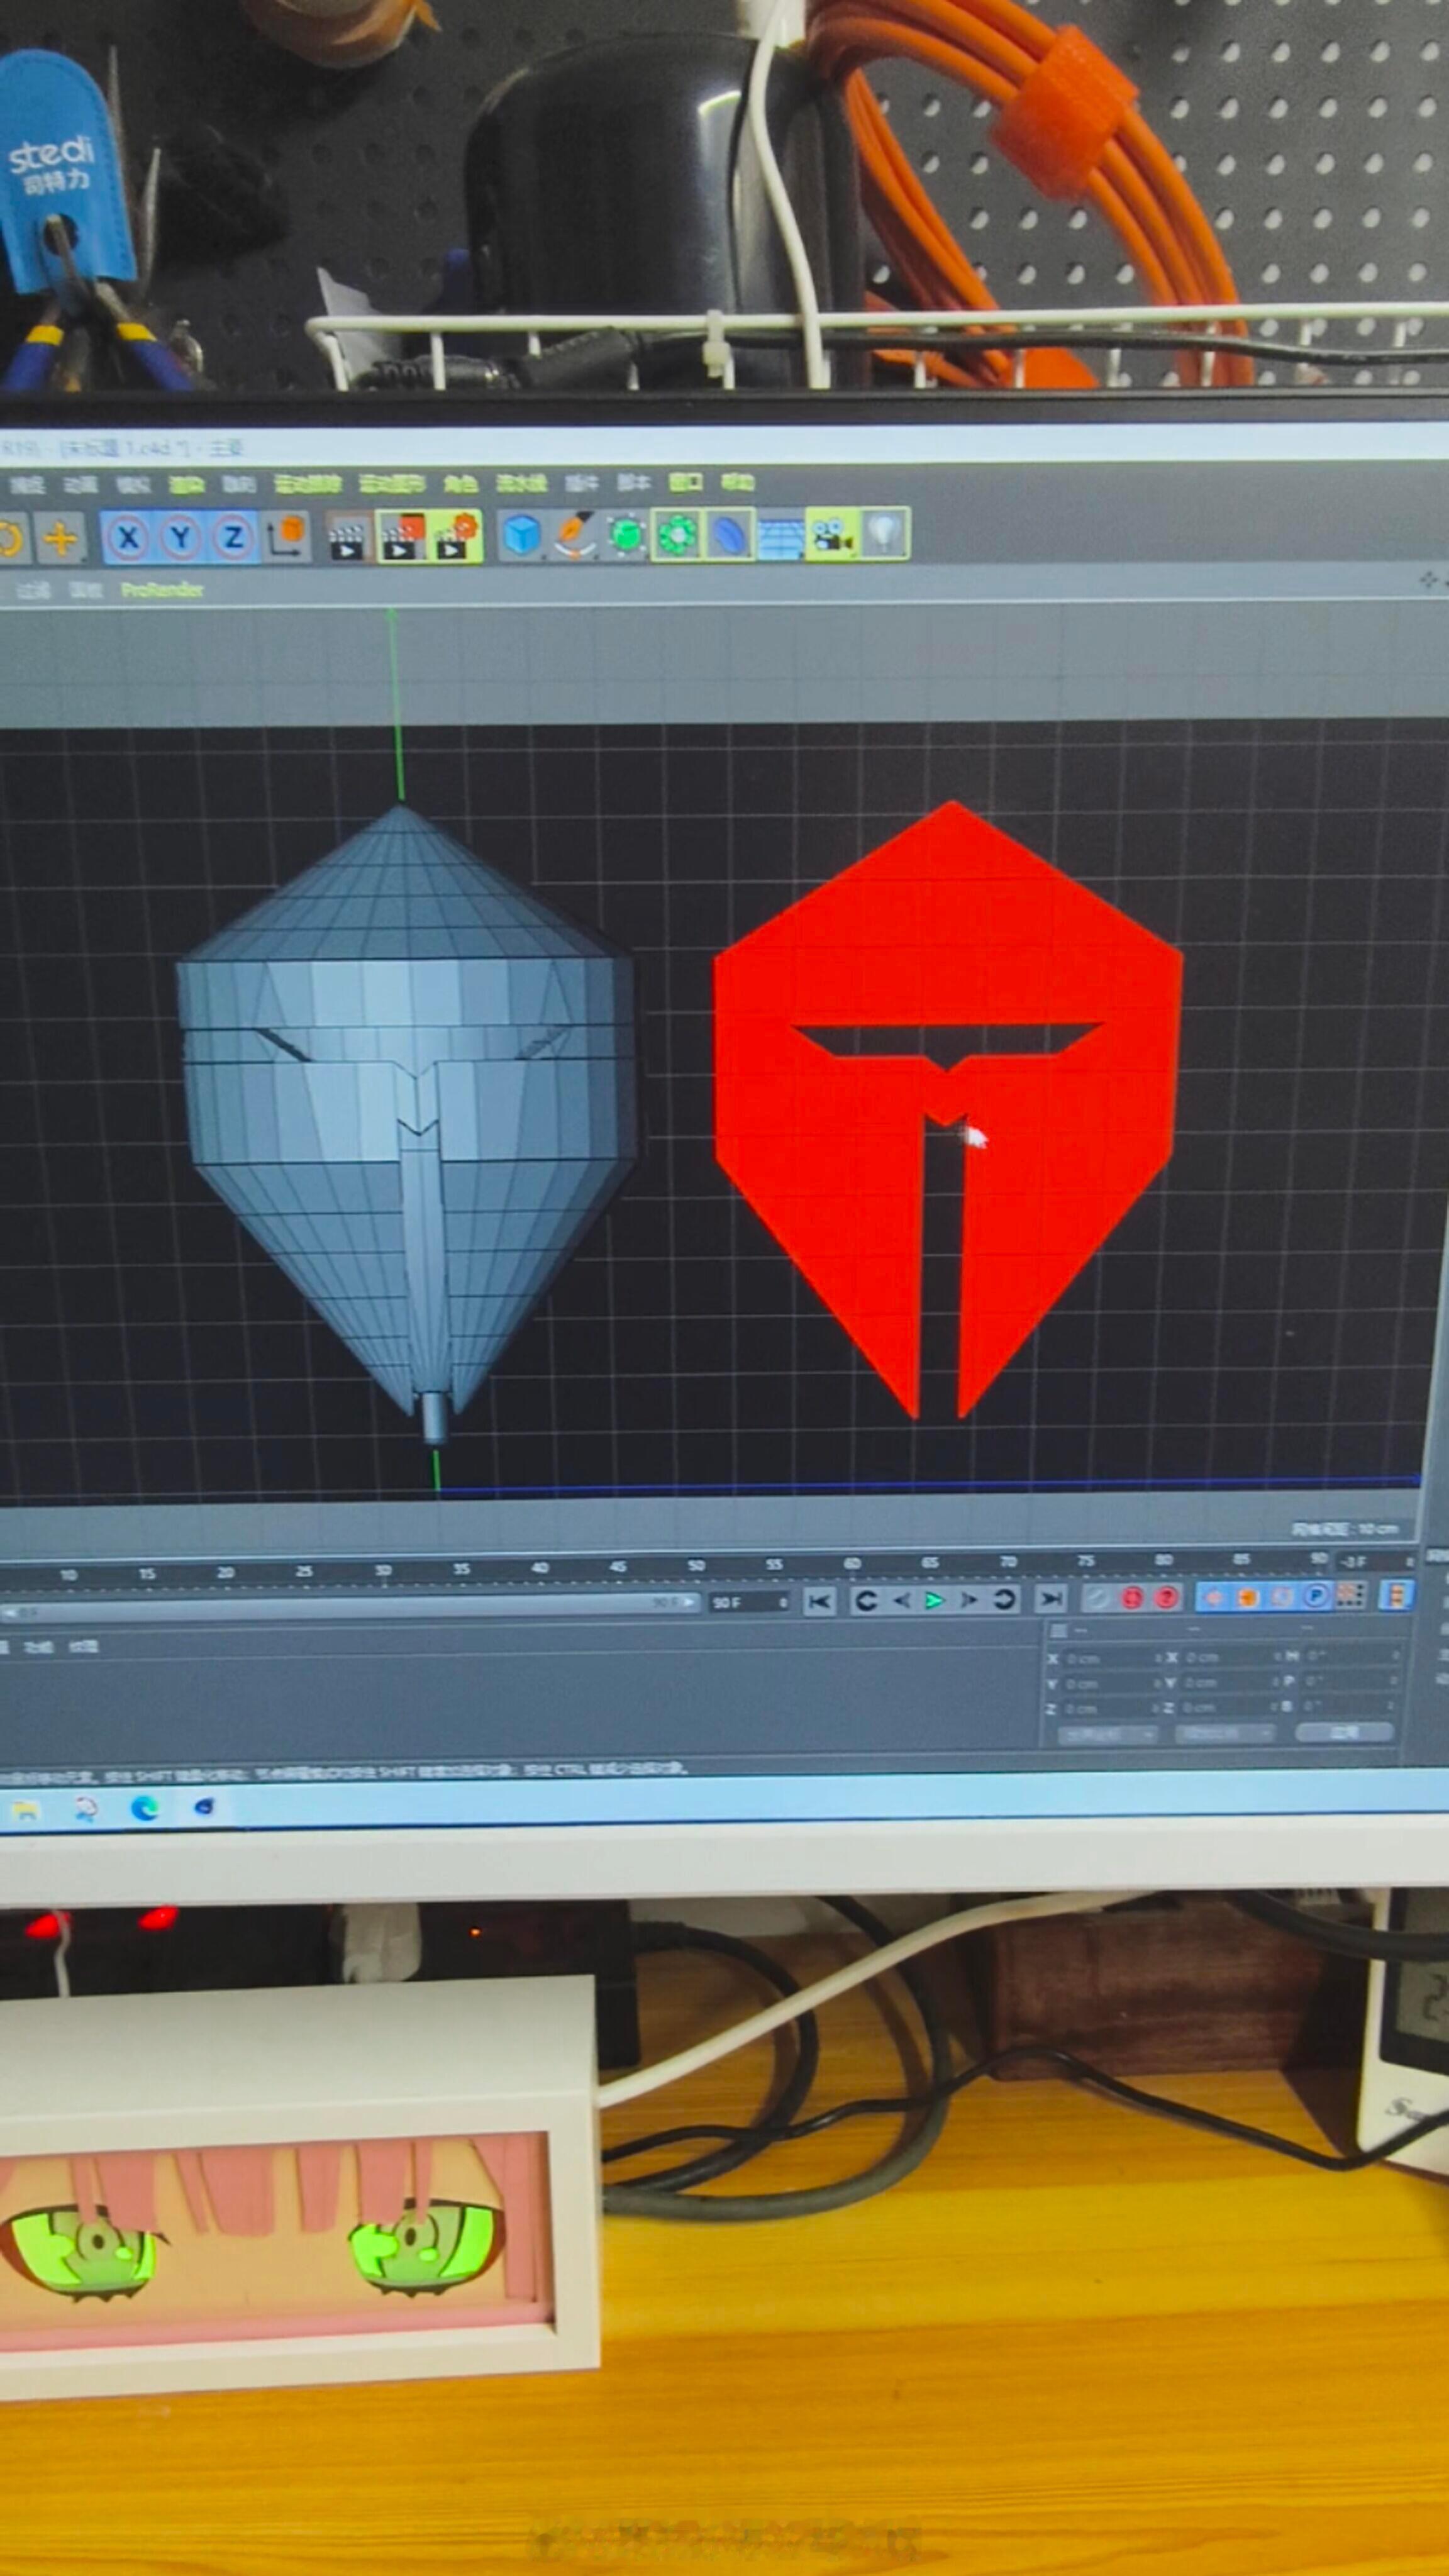
Task: Click the 应用 (Apply) coordinates button
Action: pyautogui.click(x=1344, y=1731)
